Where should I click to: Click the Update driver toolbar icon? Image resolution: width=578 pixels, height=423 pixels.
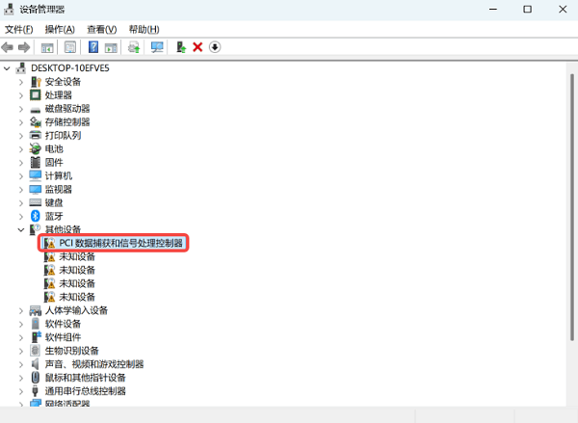(x=134, y=47)
